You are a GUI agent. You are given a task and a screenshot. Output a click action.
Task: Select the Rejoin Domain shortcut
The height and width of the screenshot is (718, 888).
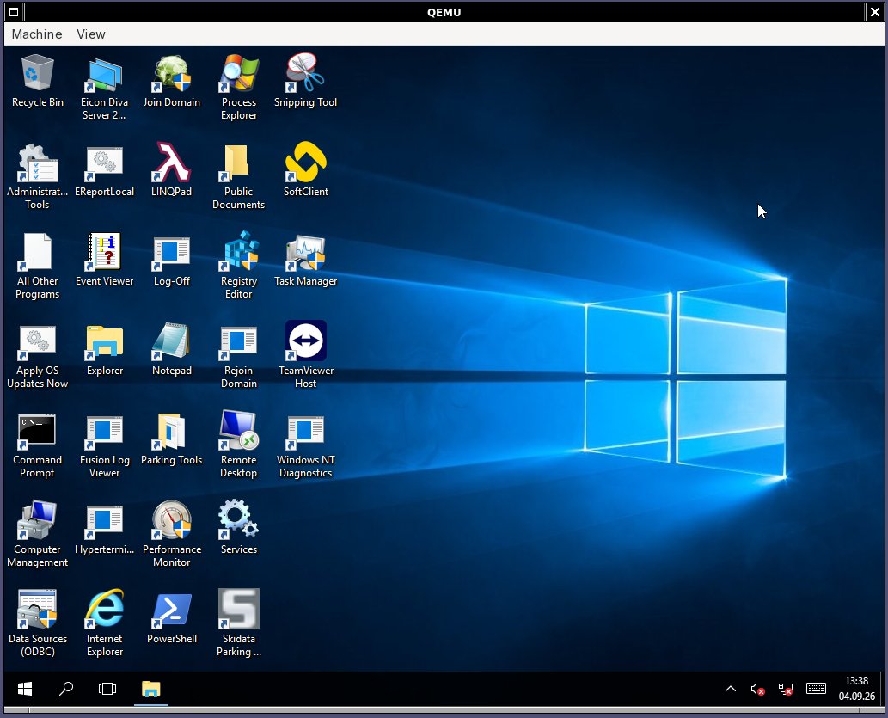[238, 355]
